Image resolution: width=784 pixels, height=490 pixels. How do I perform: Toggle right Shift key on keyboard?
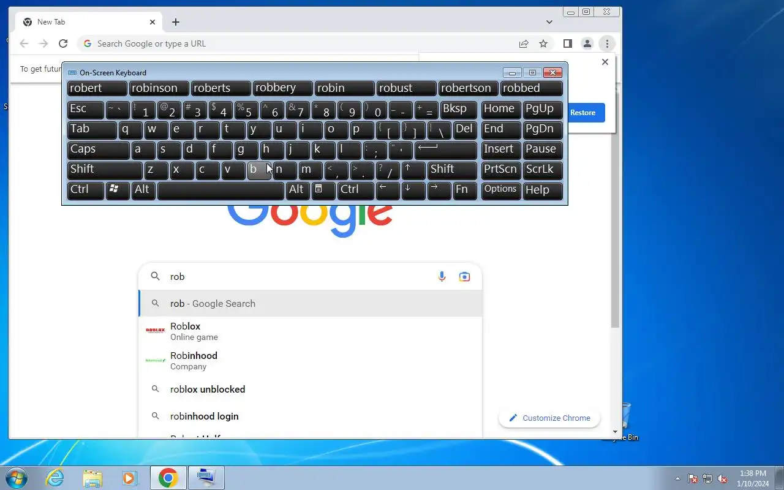(x=452, y=170)
